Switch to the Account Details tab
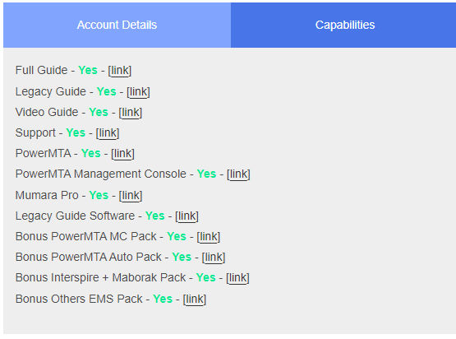The height and width of the screenshot is (339, 456). click(117, 25)
